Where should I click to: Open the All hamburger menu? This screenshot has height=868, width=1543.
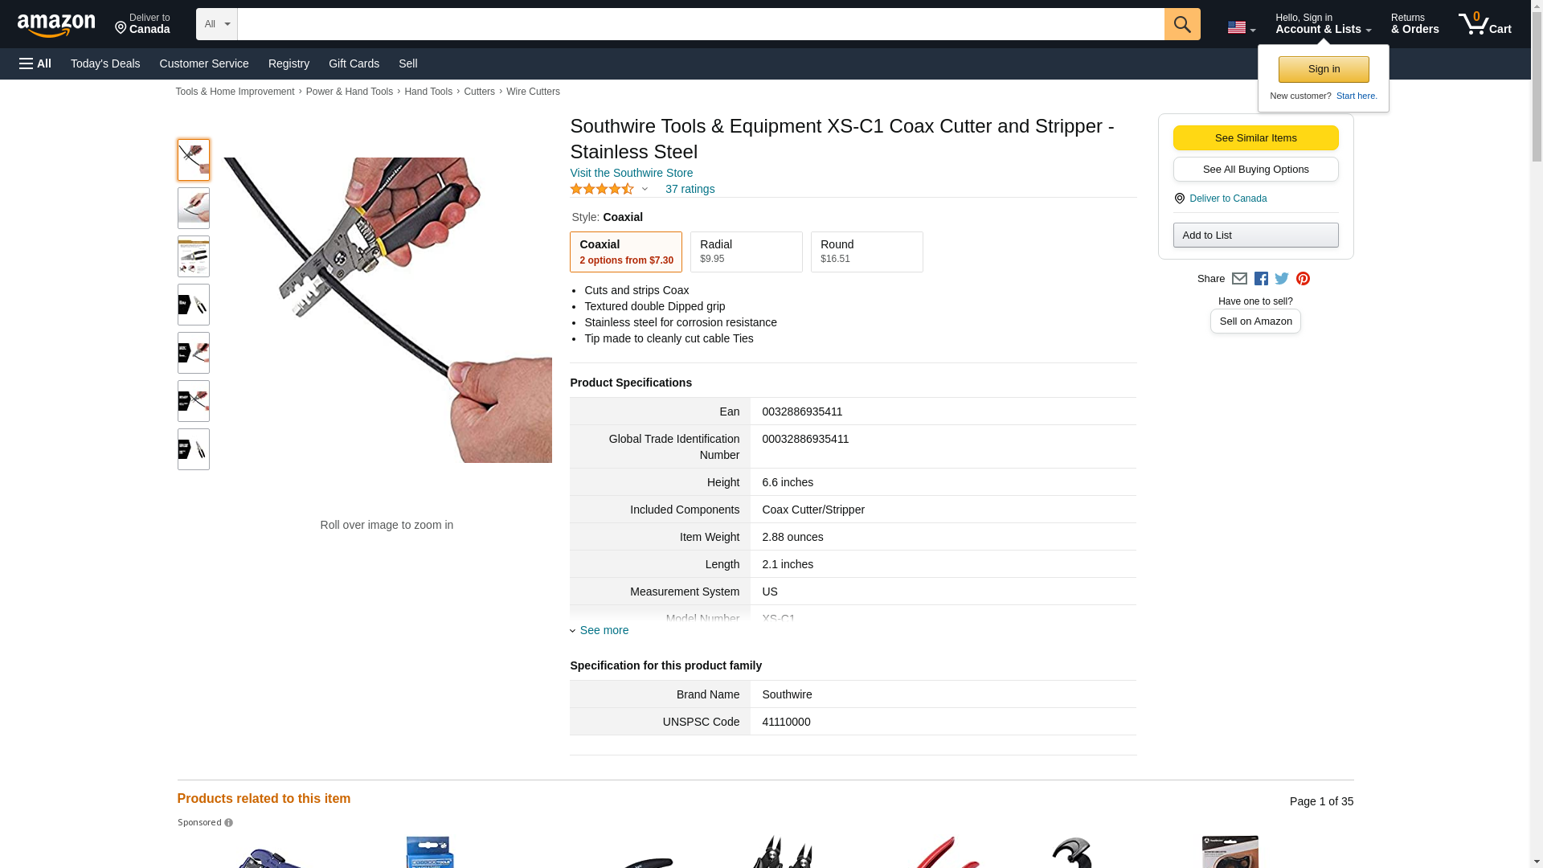pyautogui.click(x=35, y=63)
